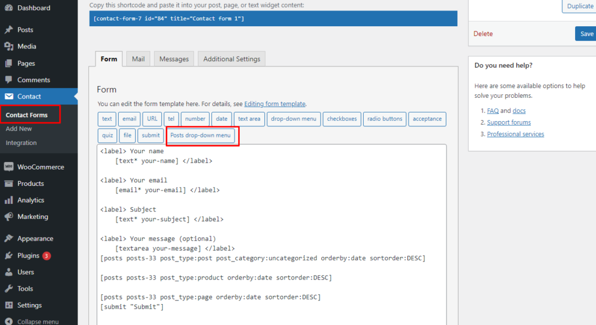Switch to the Messages tab
Viewport: 596px width, 325px height.
pyautogui.click(x=174, y=59)
